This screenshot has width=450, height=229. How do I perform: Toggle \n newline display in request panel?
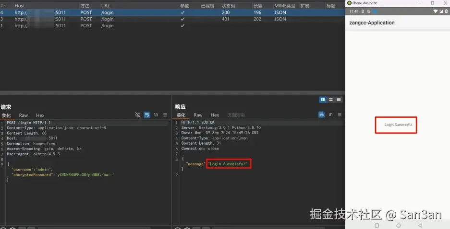click(x=156, y=115)
